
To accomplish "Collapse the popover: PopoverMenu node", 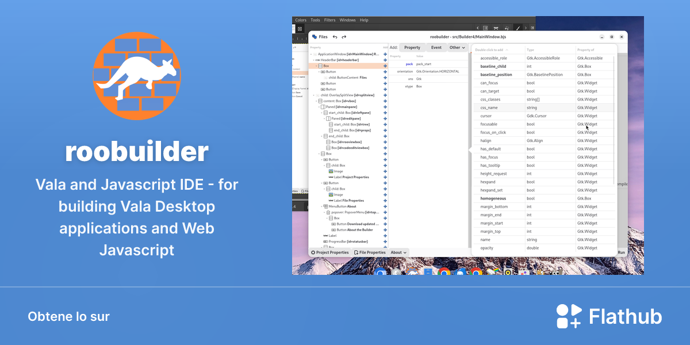I will click(x=325, y=212).
